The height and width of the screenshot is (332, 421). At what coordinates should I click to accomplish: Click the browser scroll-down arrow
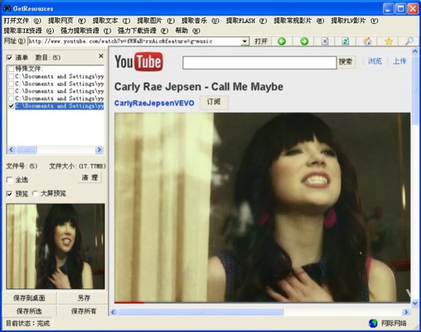tap(414, 303)
